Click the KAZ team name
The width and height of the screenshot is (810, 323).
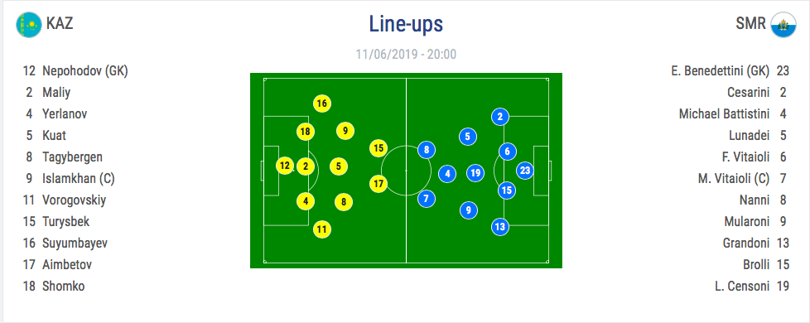60,24
